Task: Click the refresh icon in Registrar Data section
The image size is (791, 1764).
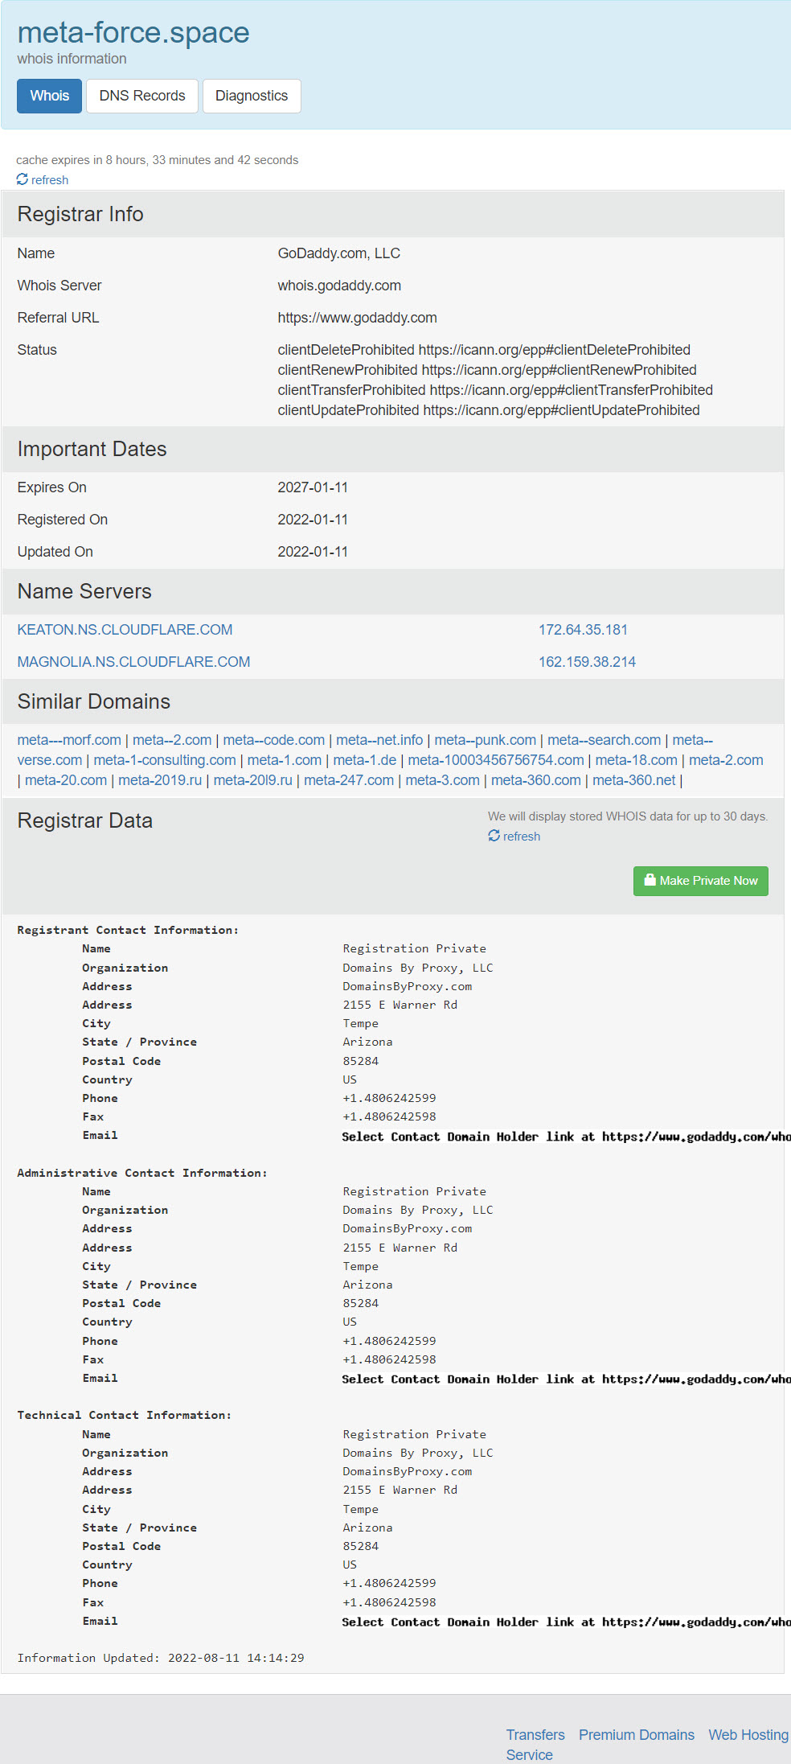Action: (494, 836)
